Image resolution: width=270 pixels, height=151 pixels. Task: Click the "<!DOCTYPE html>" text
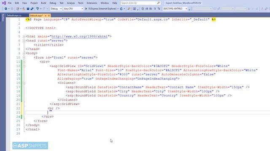[x=40, y=28]
